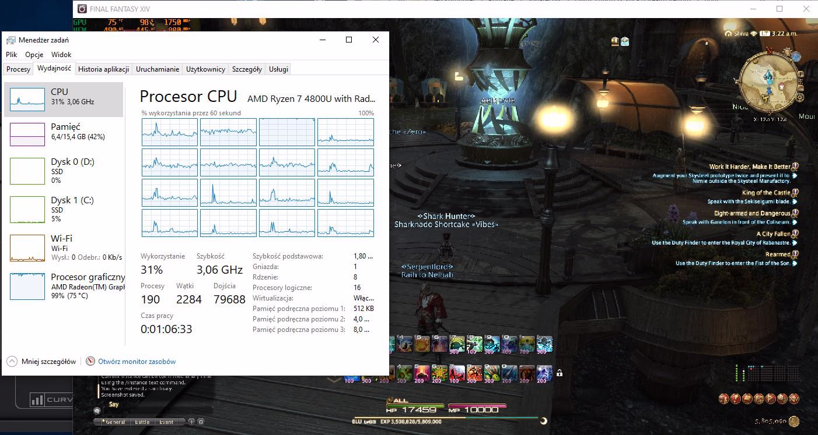Expand King of the Castle quest arrow
The width and height of the screenshot is (818, 435).
click(795, 201)
